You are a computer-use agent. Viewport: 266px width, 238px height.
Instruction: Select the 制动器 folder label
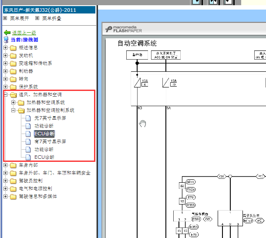pos(26,71)
